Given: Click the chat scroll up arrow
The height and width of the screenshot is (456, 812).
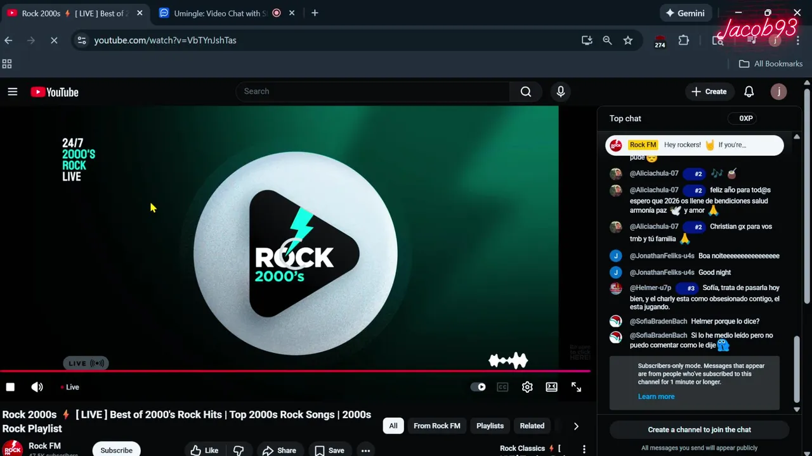Looking at the screenshot, I should (797, 137).
